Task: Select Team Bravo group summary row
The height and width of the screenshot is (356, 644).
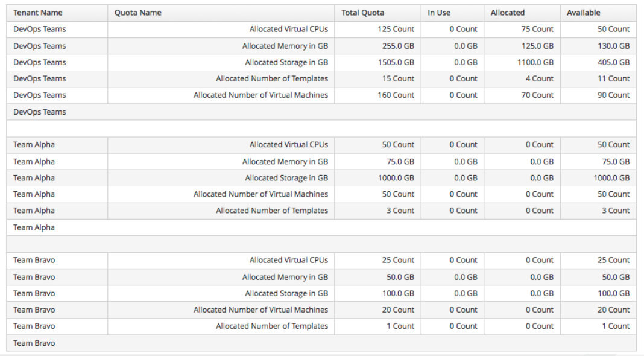Action: pyautogui.click(x=34, y=343)
